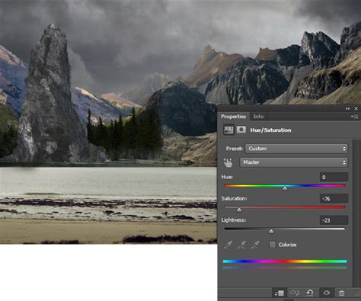This screenshot has height=301, width=361.
Task: Select the layer mask icon
Action: coord(241,130)
